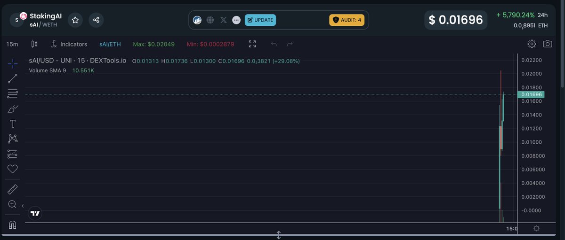The height and width of the screenshot is (240, 565).
Task: Redo the last chart action
Action: coord(290,44)
